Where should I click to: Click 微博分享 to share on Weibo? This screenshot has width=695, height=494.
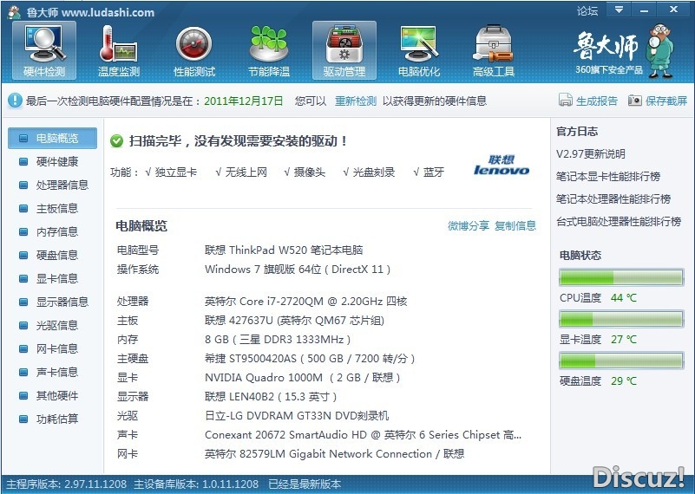pos(468,225)
